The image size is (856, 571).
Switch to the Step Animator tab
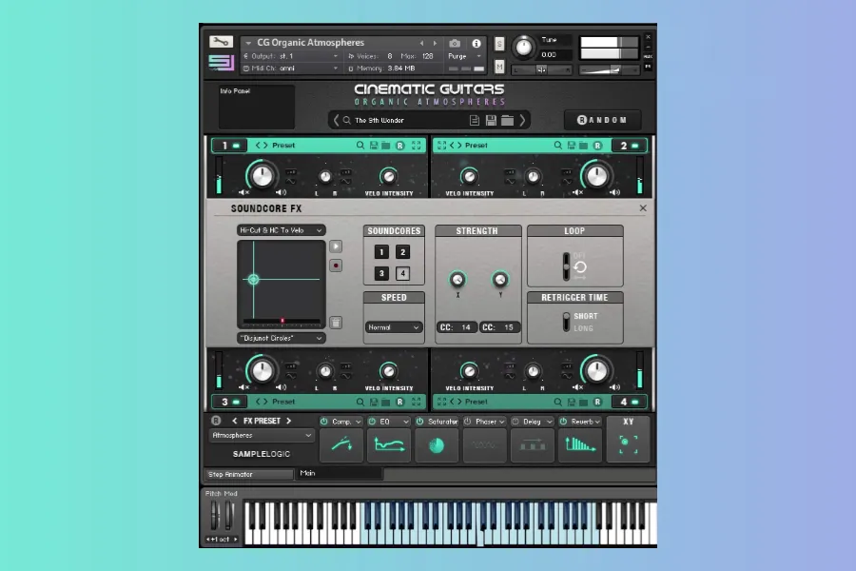[249, 474]
